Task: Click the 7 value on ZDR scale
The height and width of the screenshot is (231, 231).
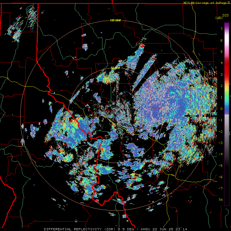Action: (222, 29)
